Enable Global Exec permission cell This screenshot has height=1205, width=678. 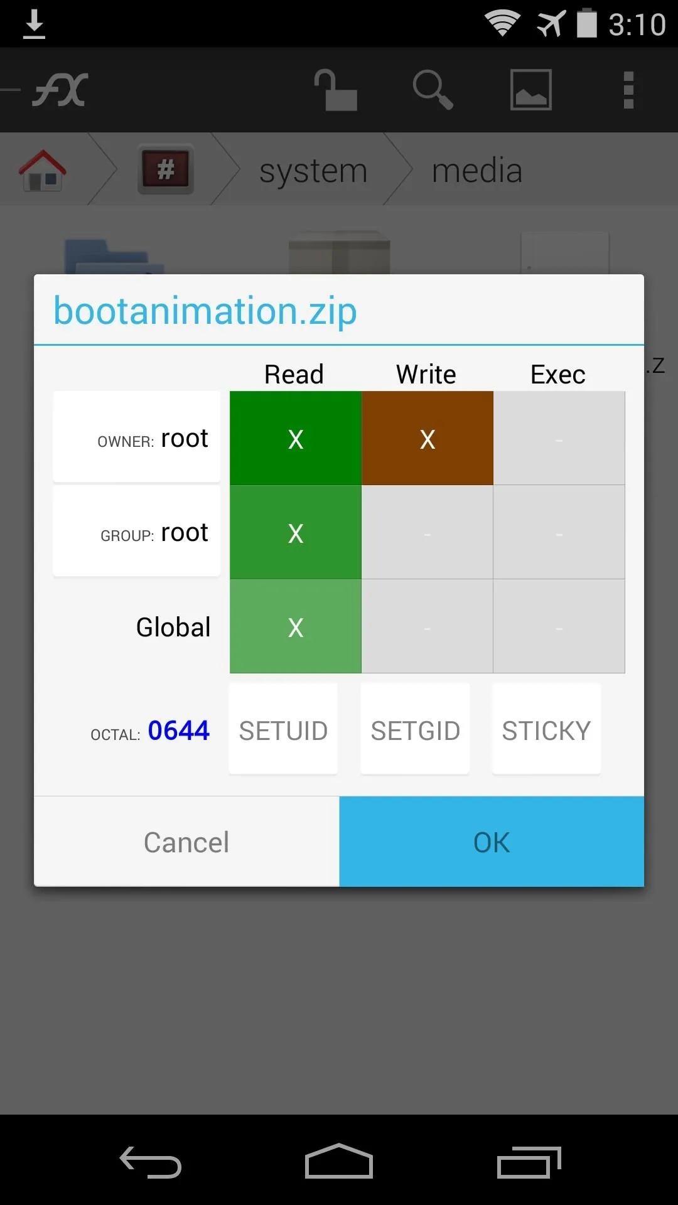pyautogui.click(x=559, y=626)
